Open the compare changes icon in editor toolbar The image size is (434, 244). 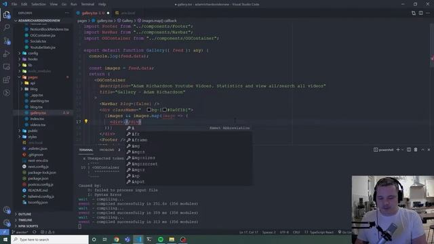point(414,13)
